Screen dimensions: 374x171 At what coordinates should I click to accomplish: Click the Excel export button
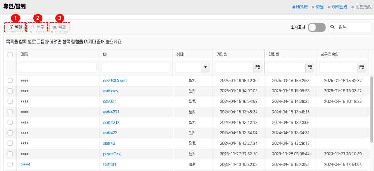pyautogui.click(x=16, y=27)
